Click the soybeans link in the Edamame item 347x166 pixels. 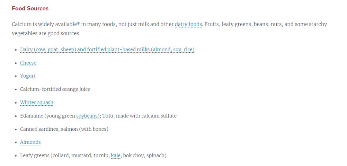coord(87,116)
